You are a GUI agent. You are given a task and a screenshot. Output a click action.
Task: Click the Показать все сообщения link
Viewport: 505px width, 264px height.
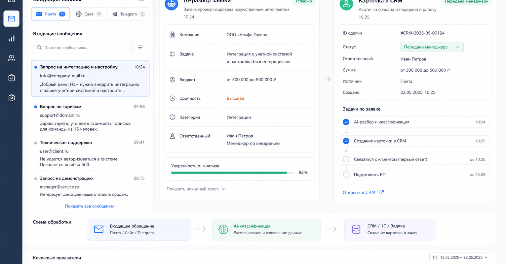pyautogui.click(x=90, y=206)
